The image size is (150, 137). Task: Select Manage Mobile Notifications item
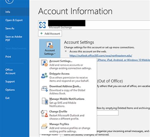tap(68, 102)
